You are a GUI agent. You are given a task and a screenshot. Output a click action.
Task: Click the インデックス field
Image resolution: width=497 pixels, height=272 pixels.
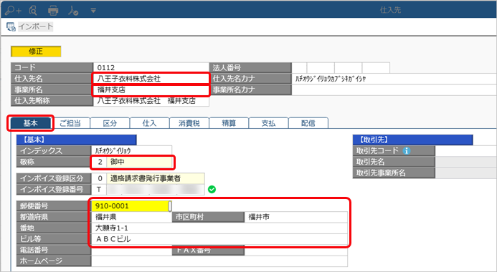pos(131,150)
